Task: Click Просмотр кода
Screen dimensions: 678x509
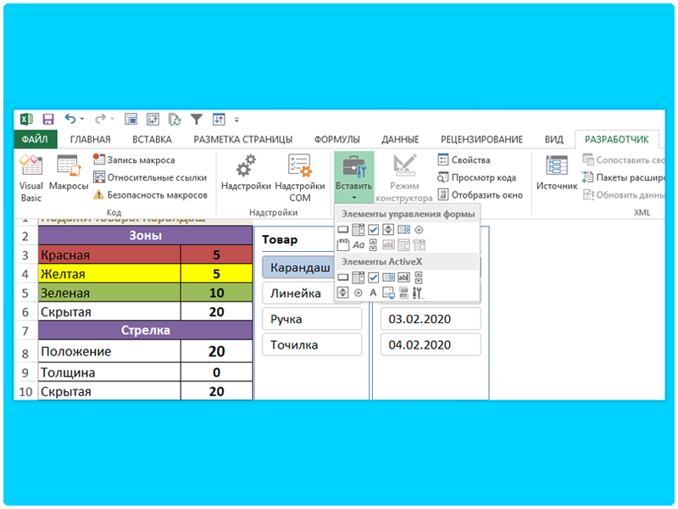Action: pos(476,177)
